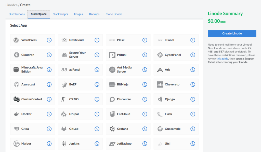
Task: Show Cloudron app information
Action: point(49,55)
